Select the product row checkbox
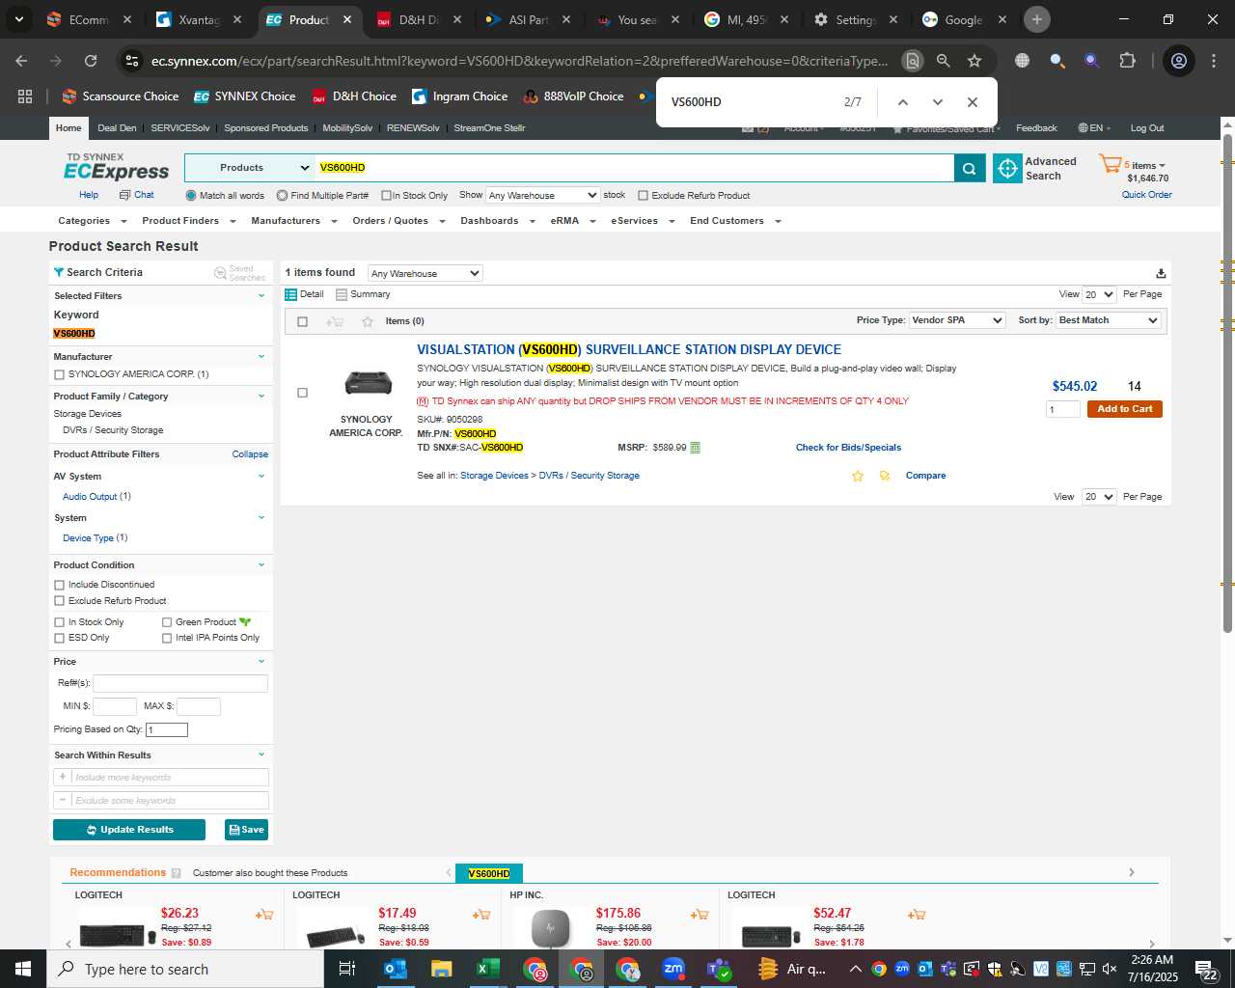Screen dimensions: 1235x988 (x=302, y=393)
